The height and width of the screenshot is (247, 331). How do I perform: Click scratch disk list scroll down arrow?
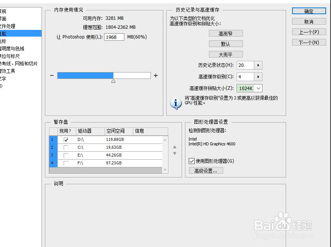(165, 170)
